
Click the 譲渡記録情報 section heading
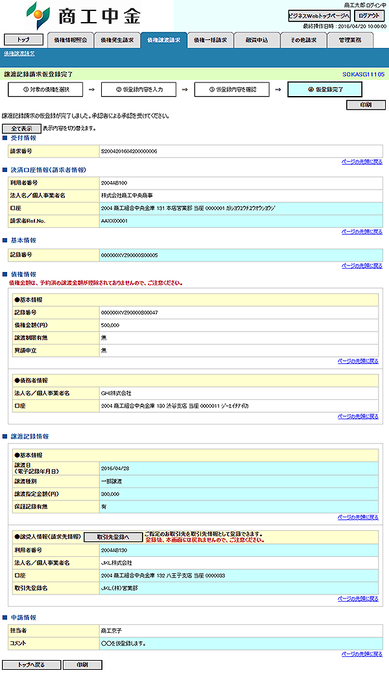pos(30,437)
